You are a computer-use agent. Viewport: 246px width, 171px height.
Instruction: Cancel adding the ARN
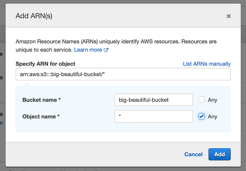pos(193,154)
